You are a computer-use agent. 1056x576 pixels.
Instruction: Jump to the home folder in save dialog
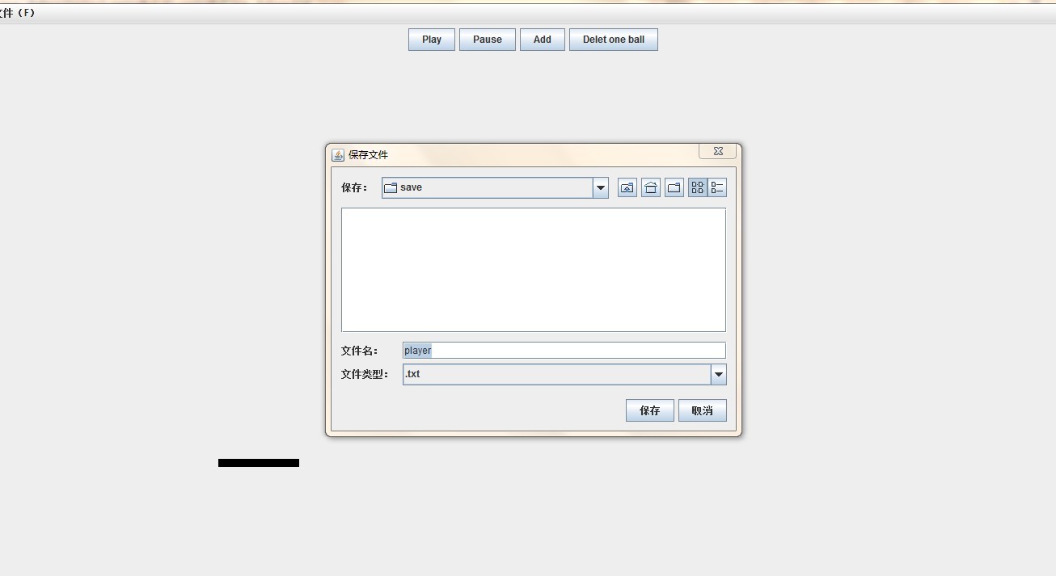click(x=651, y=187)
